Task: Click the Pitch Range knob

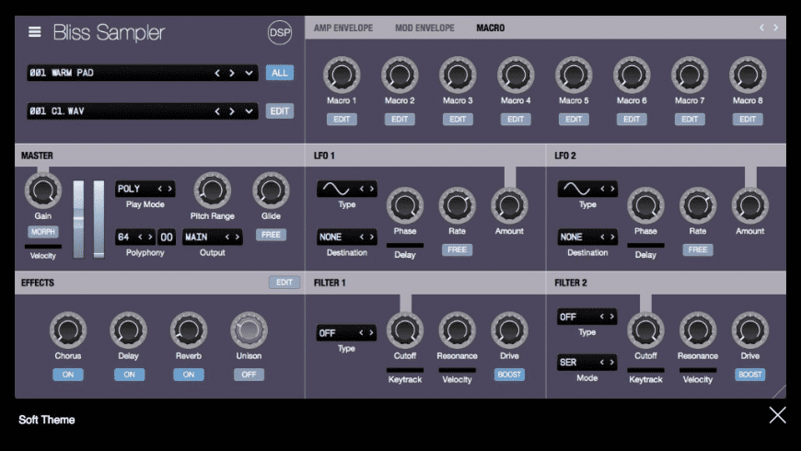Action: tap(212, 191)
